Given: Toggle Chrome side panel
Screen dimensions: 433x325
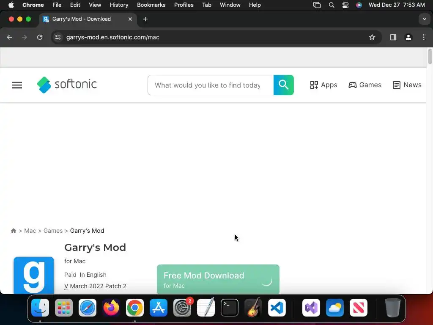Looking at the screenshot, I should [393, 37].
